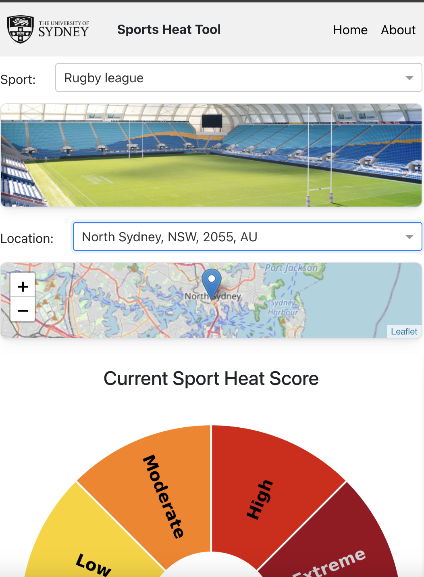Open the Sport dropdown arrow
Screen dimensions: 424x577
[409, 78]
